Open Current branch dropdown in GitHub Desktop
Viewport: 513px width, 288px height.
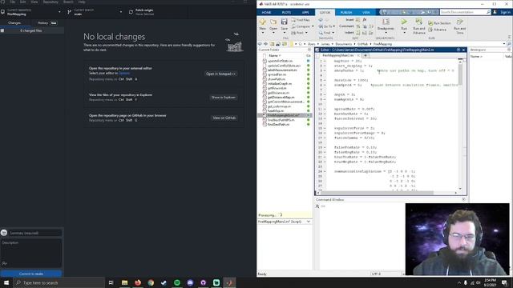pyautogui.click(x=95, y=12)
